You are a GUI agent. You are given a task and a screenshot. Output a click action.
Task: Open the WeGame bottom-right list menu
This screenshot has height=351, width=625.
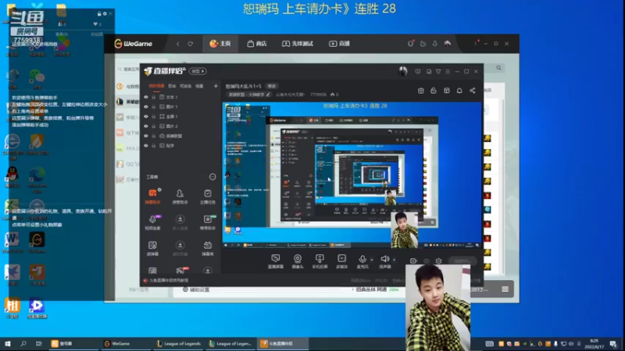[505, 289]
